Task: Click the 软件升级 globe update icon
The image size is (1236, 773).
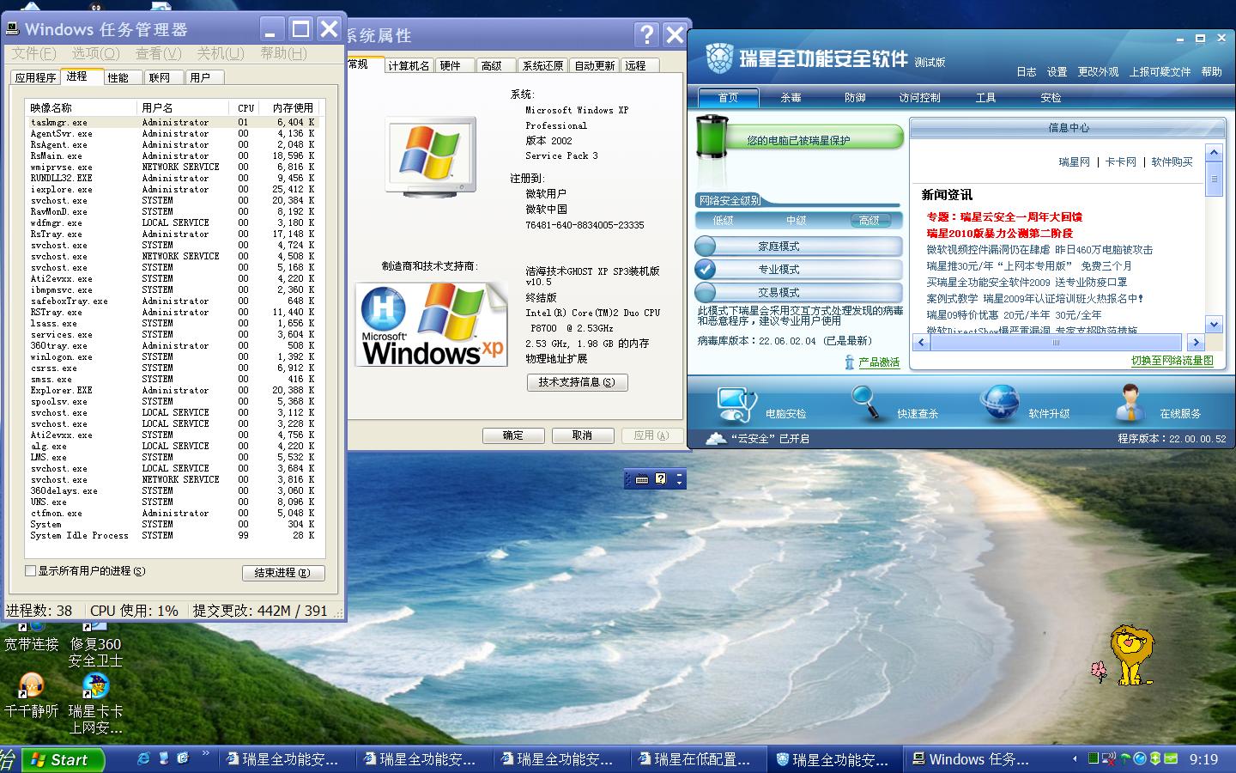Action: (x=1000, y=403)
